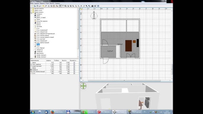Screen dimensions: 203x114
Task: Open the Мебель menu
Action: [42, 3]
